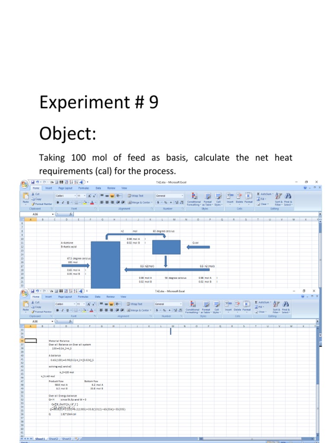This screenshot has height=443, width=332.
Task: Switch to Formulas tab in upper Excel window
Action: tap(83, 188)
